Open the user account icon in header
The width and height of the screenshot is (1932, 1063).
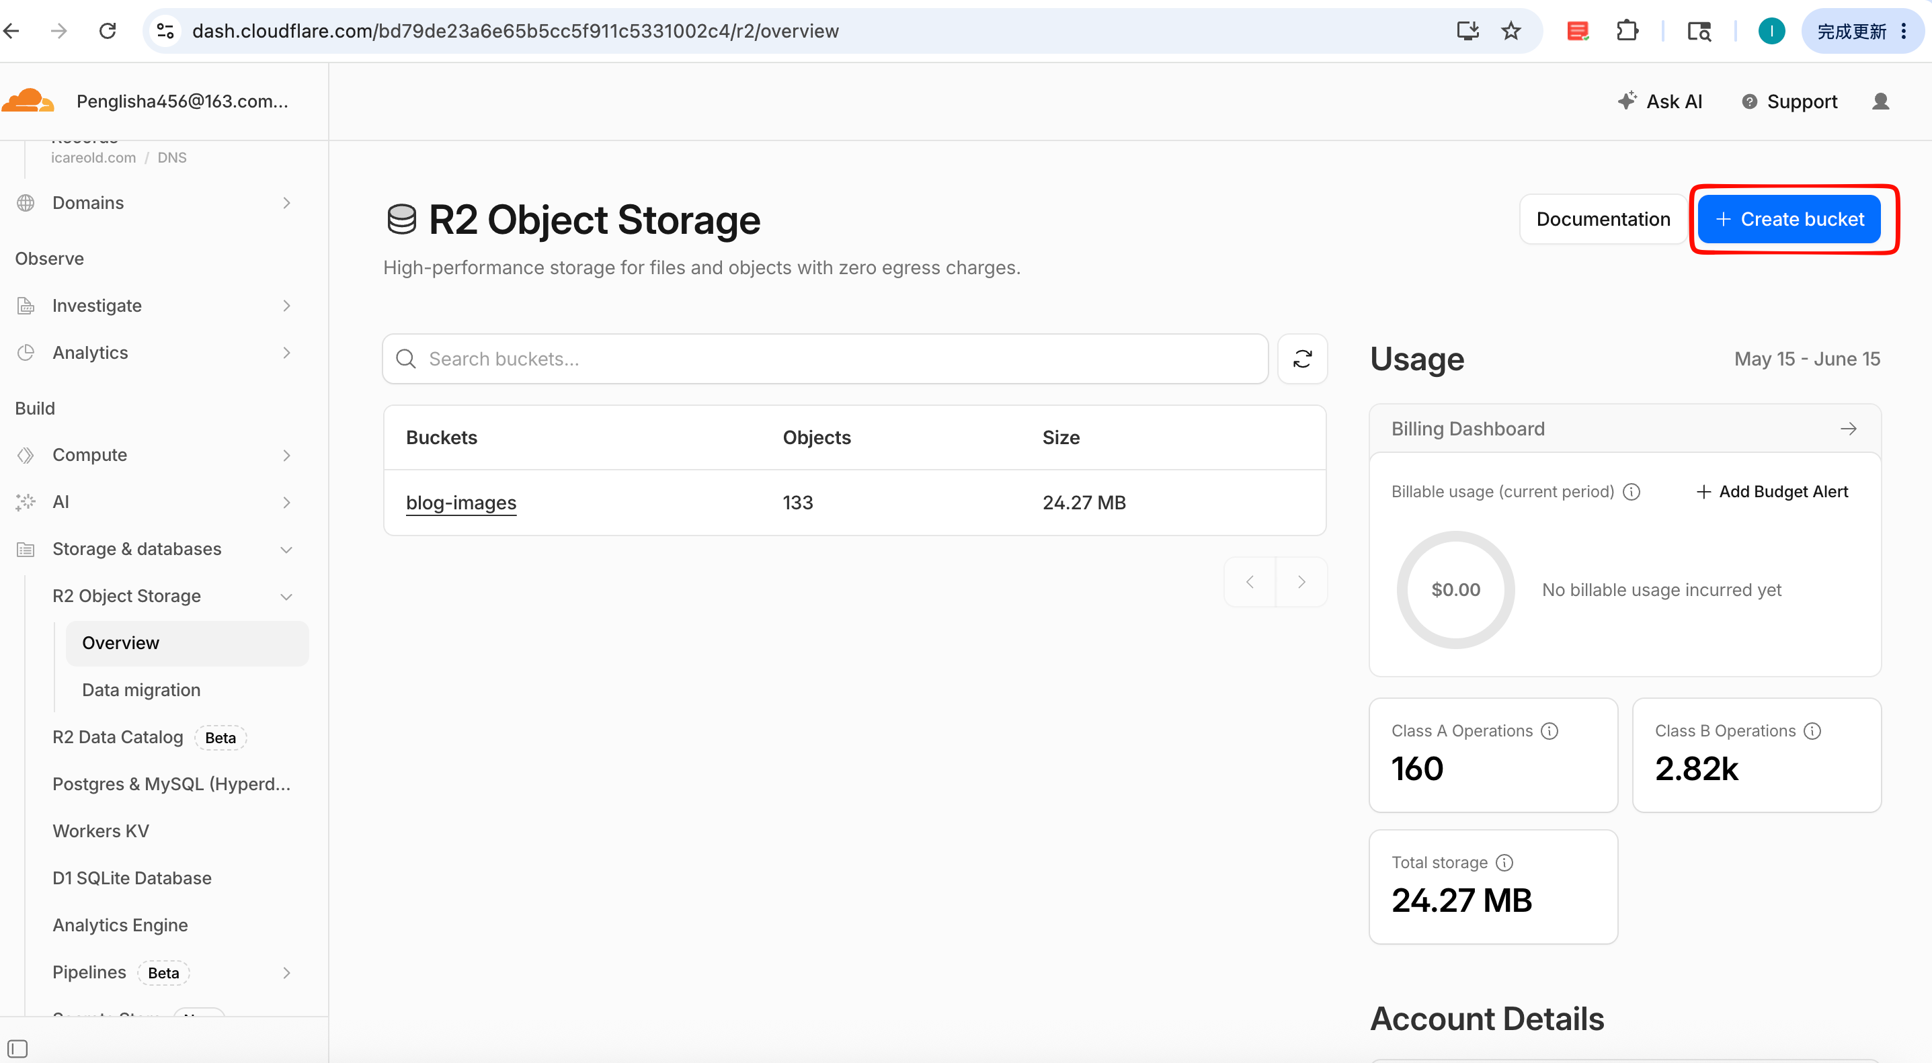(x=1880, y=101)
